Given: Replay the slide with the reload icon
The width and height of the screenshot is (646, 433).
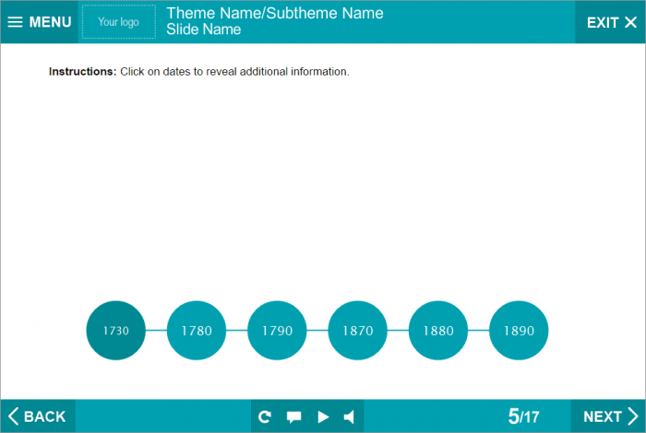Looking at the screenshot, I should tap(265, 416).
